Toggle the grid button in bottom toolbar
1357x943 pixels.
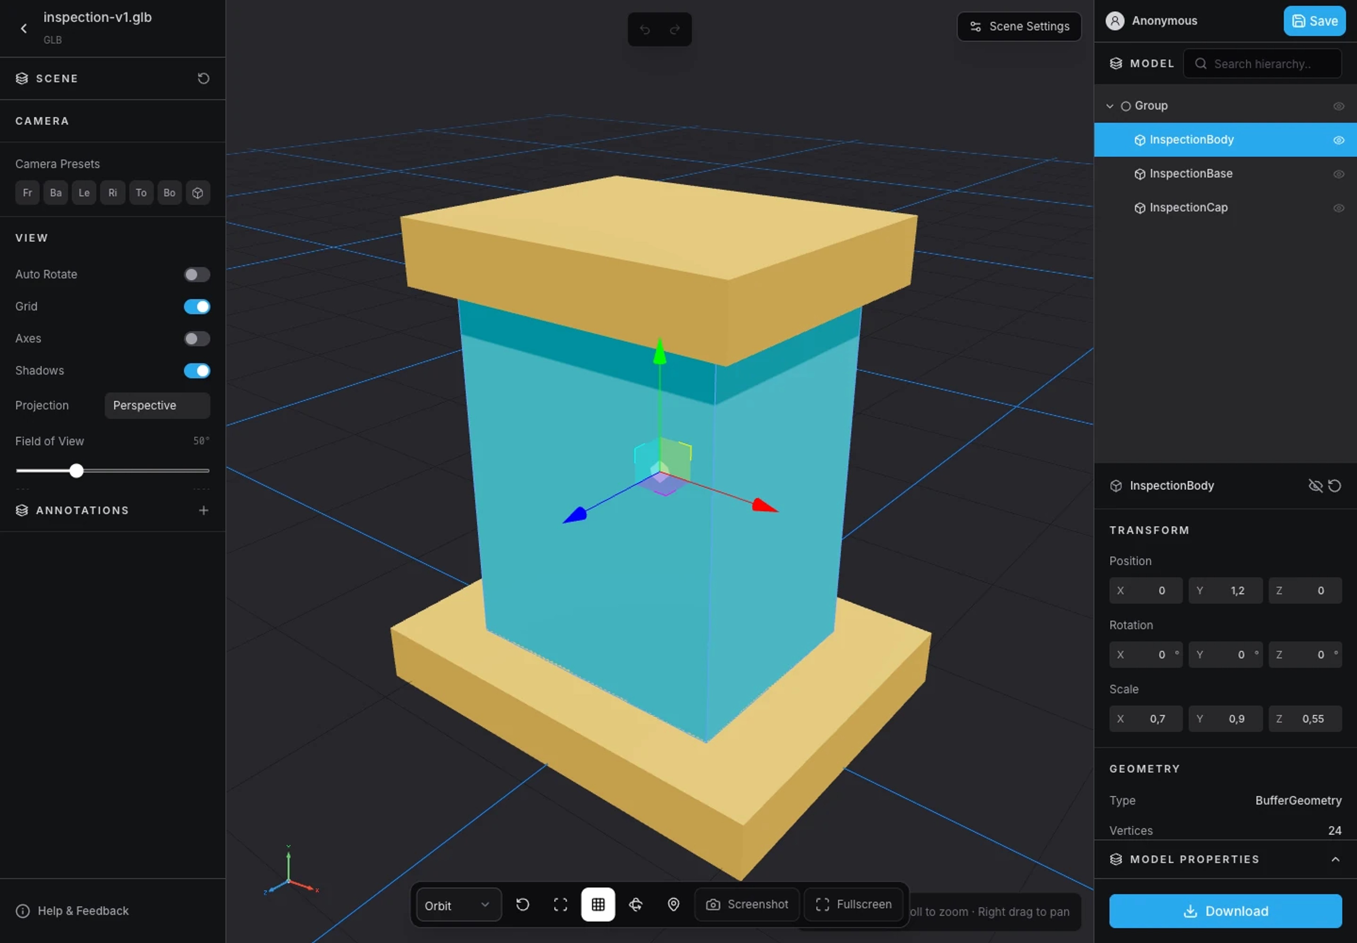pyautogui.click(x=598, y=904)
